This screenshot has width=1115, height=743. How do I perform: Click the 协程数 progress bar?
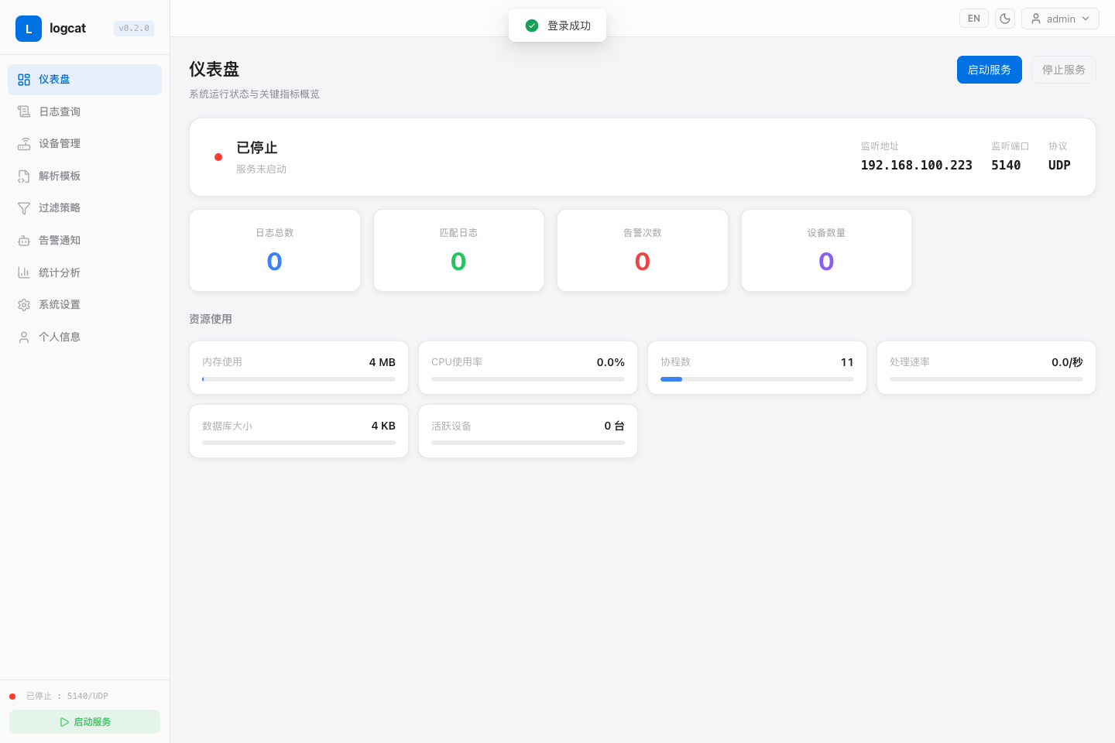pyautogui.click(x=757, y=379)
